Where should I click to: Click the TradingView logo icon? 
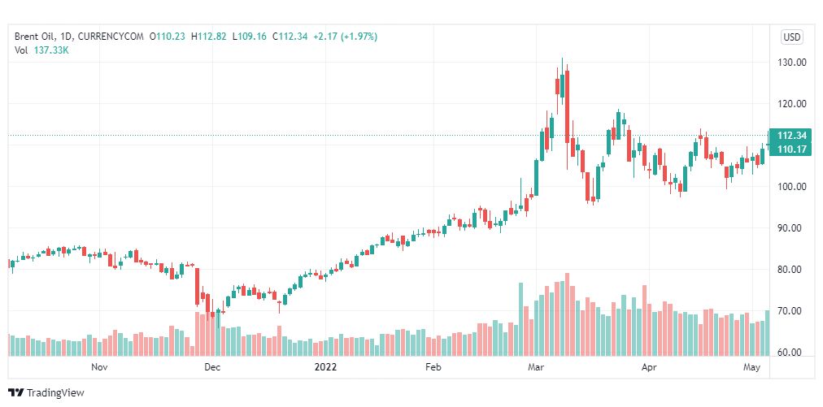[16, 393]
